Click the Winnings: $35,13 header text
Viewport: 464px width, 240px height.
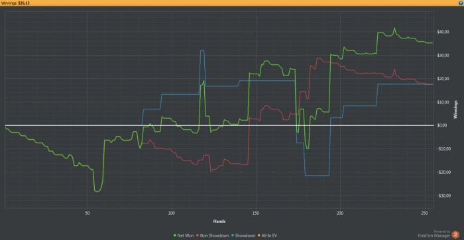point(15,3)
